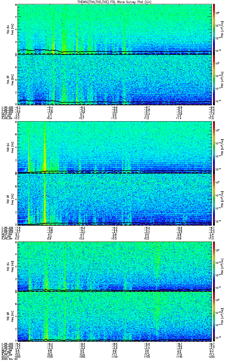Click the THD B-parallel y-axis label
Image resolution: width=226 pixels, height=361 pixels.
coord(9,199)
